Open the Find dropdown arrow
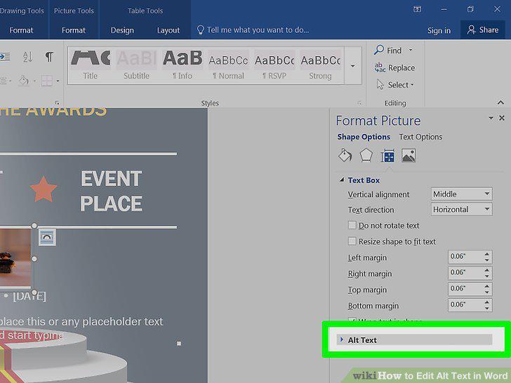The width and height of the screenshot is (511, 383). click(411, 50)
